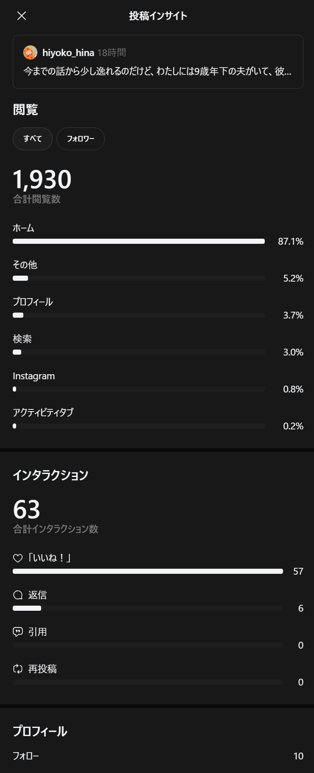Click the アクティビティタブ source label
The image size is (314, 773).
(x=43, y=412)
